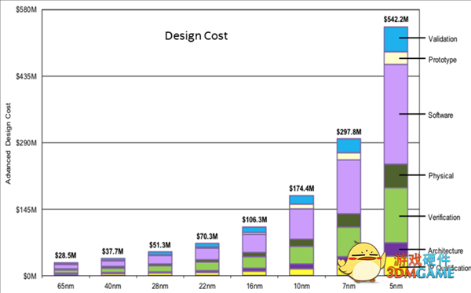Image resolution: width=471 pixels, height=293 pixels.
Task: Select the Physical legend label
Action: 440,176
